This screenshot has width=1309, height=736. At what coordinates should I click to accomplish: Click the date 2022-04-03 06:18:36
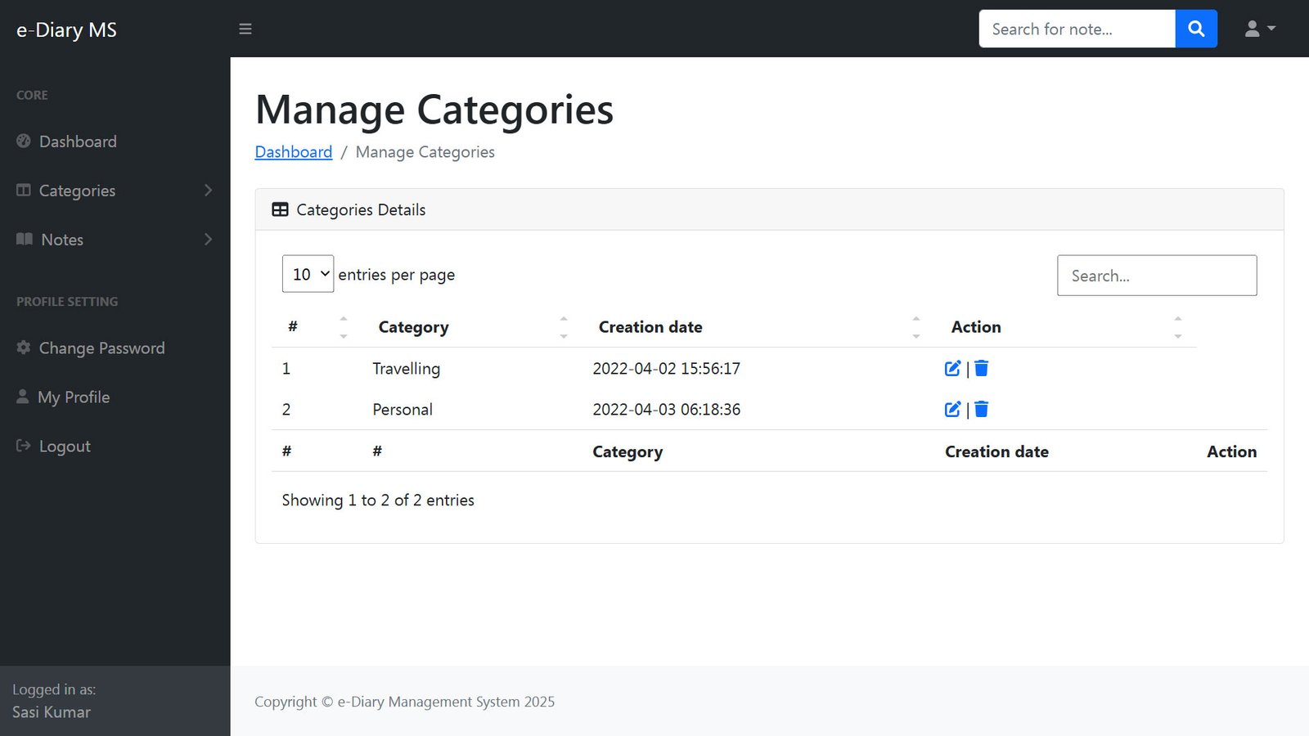point(666,410)
